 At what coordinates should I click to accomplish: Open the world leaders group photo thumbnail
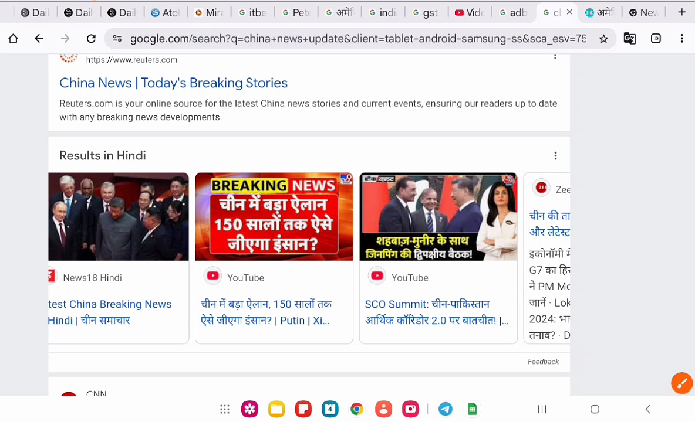119,217
